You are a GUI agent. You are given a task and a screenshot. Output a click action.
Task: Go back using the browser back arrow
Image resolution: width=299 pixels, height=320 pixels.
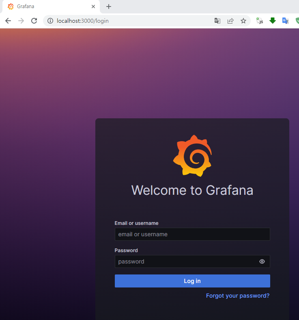pos(8,21)
